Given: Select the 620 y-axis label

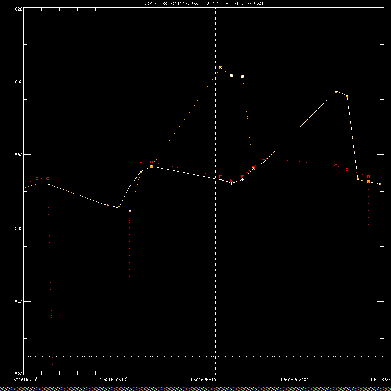Looking at the screenshot, I should 19,9.
